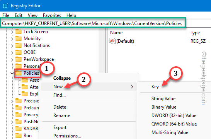Open the New submenu arrow
This screenshot has width=211, height=139.
tap(132, 87)
